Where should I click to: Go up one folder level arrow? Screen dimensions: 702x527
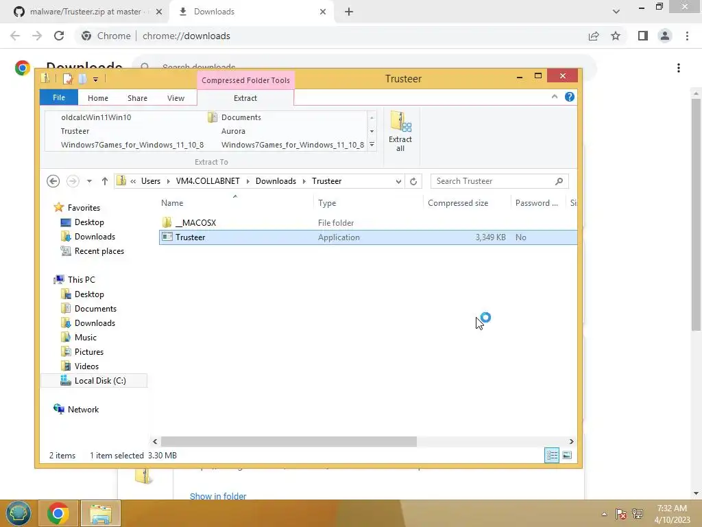[104, 181]
